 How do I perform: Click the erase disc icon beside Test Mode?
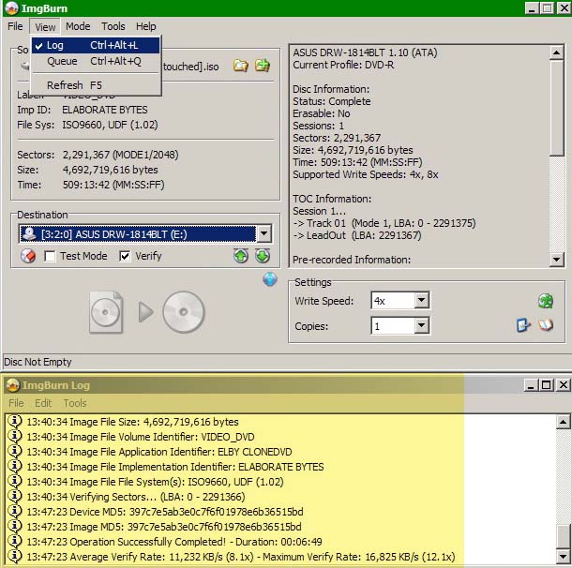pos(28,256)
